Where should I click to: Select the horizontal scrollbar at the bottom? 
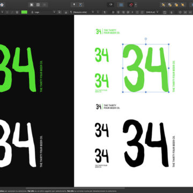[x=75, y=188]
